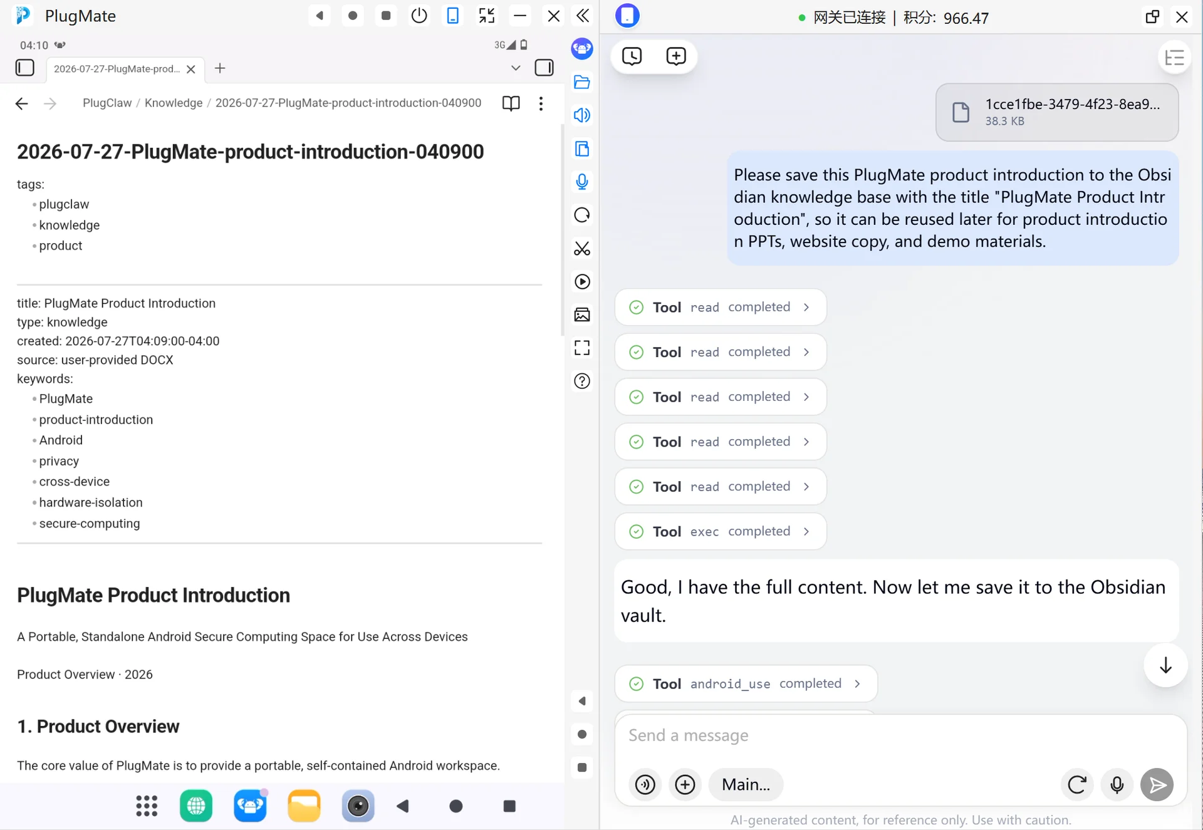The image size is (1203, 830).
Task: Close the 2026-07-27-PlugMate-prod note tab
Action: (191, 69)
